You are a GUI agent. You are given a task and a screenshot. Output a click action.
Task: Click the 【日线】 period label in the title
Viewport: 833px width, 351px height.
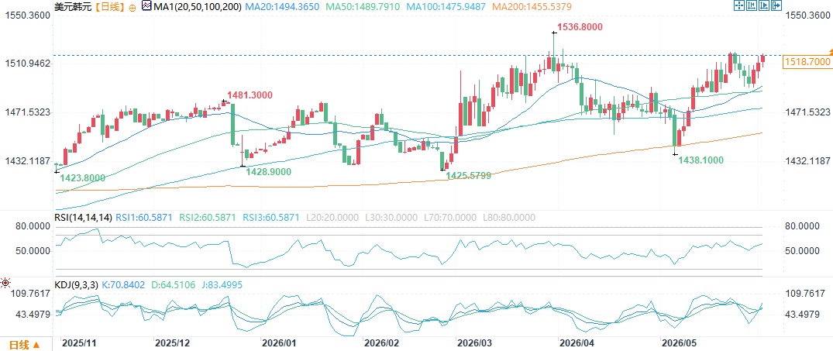pyautogui.click(x=109, y=7)
